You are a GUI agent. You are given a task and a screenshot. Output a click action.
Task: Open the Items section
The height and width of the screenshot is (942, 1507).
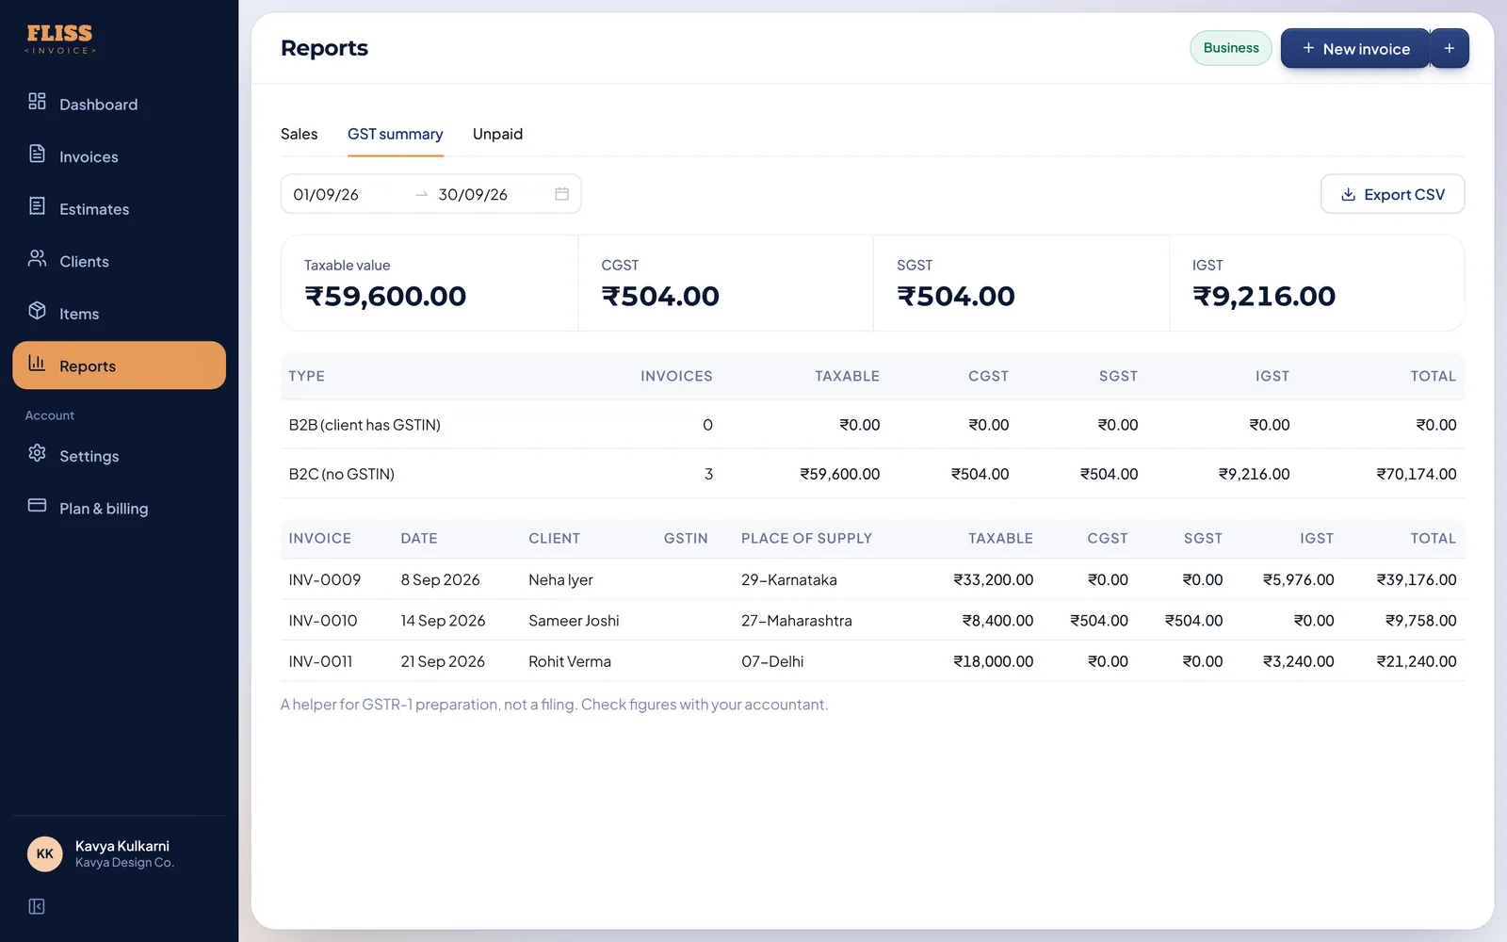click(x=119, y=313)
